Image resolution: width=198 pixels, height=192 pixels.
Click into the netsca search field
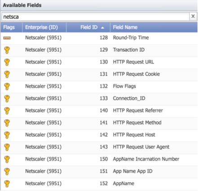(96, 17)
